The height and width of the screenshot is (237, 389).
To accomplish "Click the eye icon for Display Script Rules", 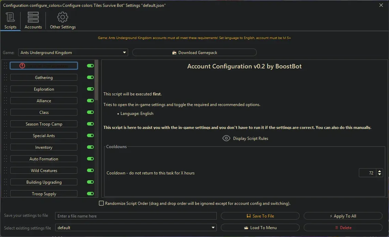I will (226, 138).
